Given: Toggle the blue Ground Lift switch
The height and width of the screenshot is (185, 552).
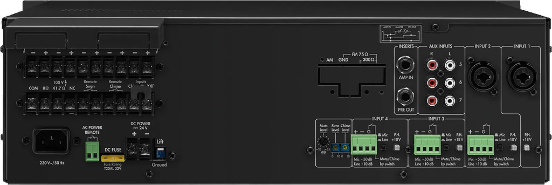Looking at the screenshot, I should click(x=160, y=153).
